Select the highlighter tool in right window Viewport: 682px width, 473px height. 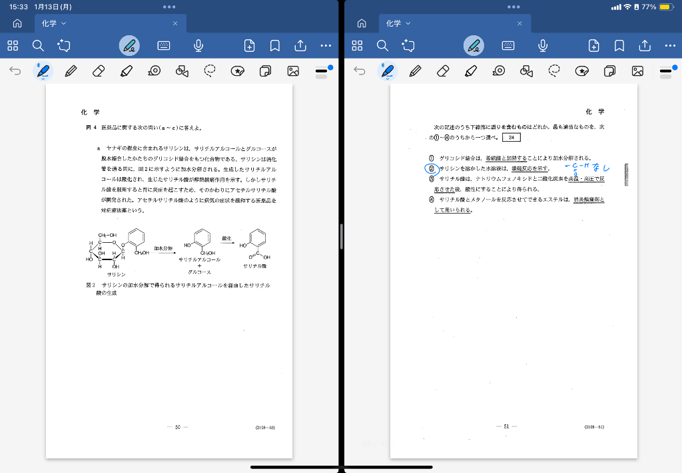point(470,71)
